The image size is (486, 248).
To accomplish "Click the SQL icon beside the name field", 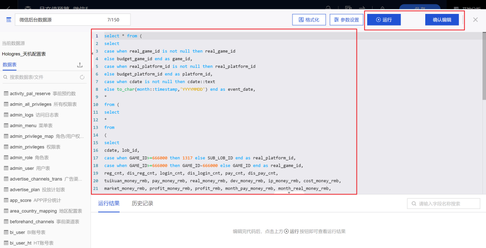I will (9, 20).
